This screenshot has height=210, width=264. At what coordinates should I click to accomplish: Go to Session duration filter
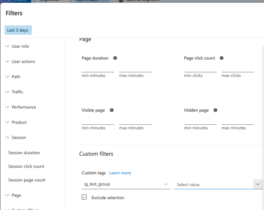24,153
